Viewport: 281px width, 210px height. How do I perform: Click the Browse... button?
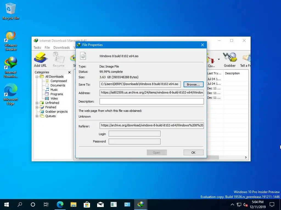coord(193,84)
